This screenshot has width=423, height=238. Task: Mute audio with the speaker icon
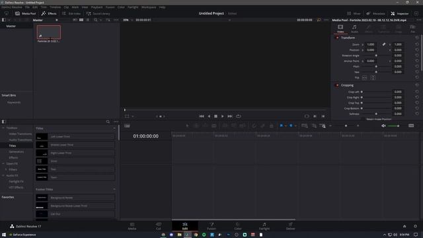point(383,126)
